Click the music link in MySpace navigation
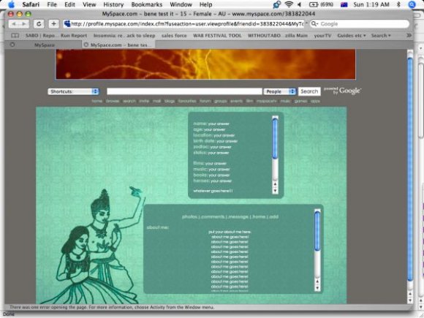Screen dimensions: 424x318 click(x=285, y=101)
